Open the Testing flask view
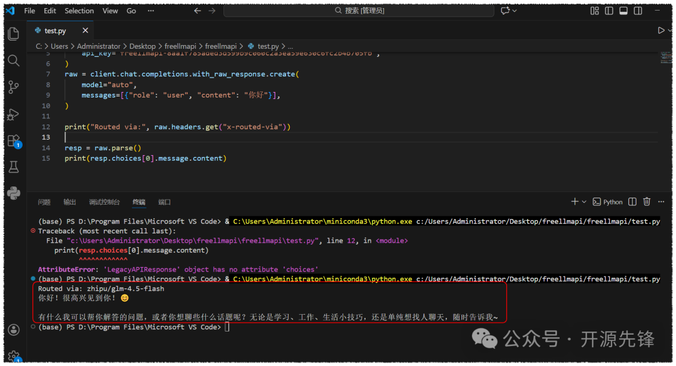The height and width of the screenshot is (366, 676). [x=13, y=167]
